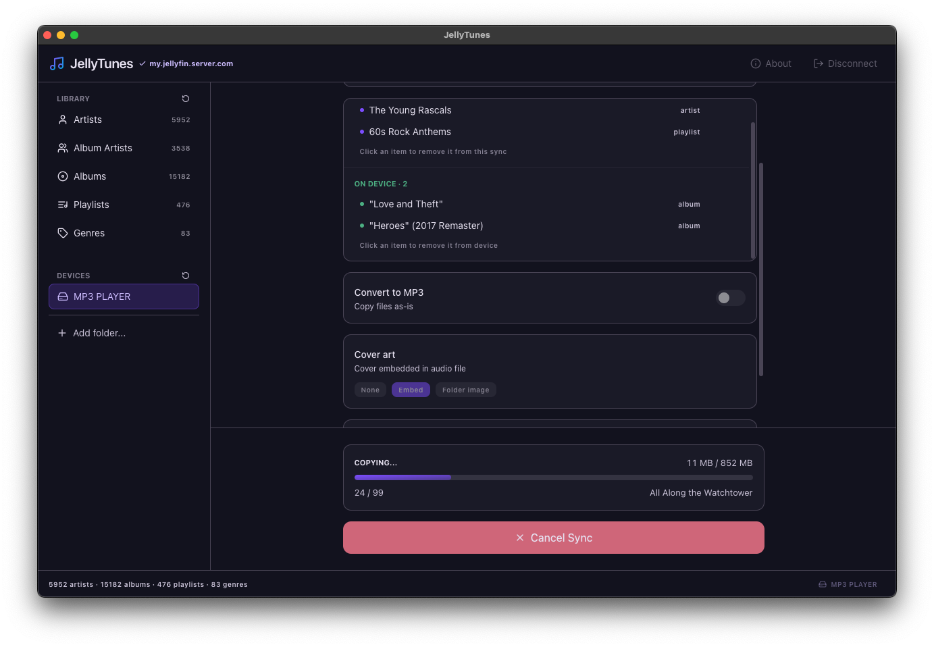The width and height of the screenshot is (934, 647).
Task: Click the MP3 PLAYER drive icon in sidebar
Action: pyautogui.click(x=63, y=296)
